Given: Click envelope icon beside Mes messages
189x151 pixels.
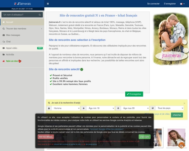Looking at the screenshot, I should click(3, 35).
